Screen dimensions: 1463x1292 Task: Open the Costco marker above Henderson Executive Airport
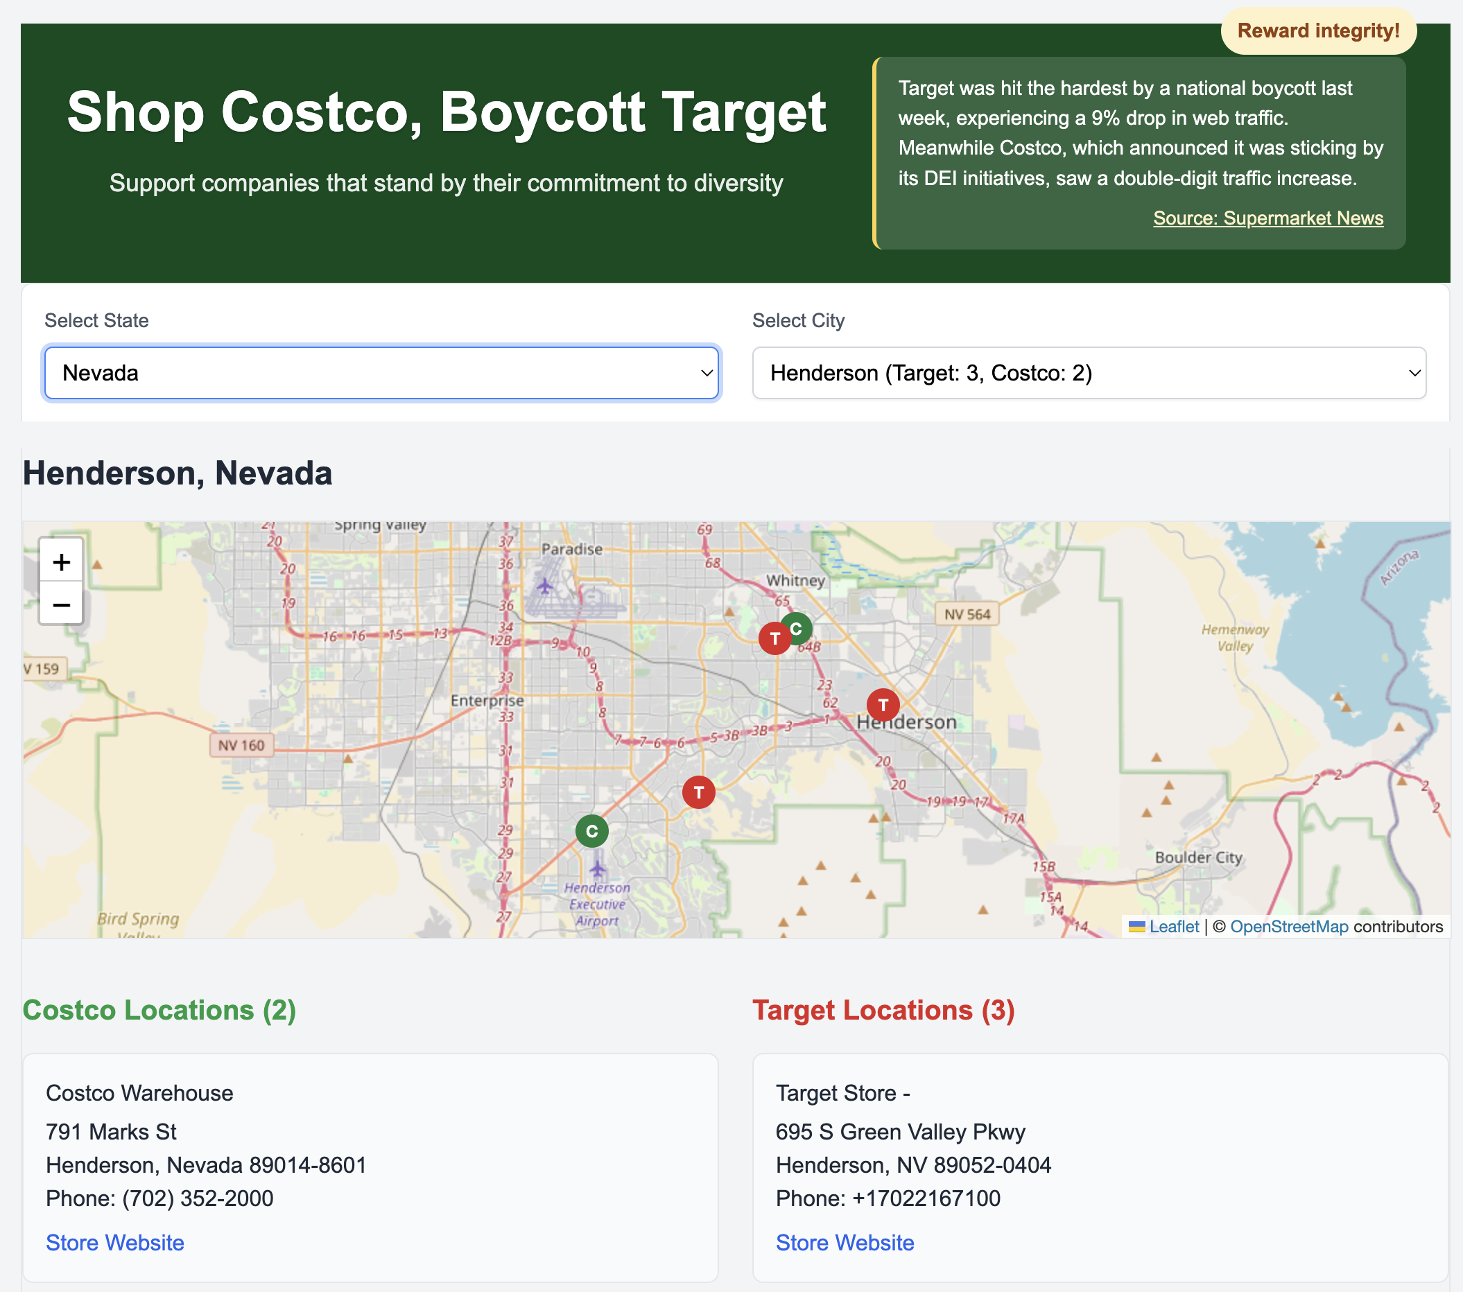pyautogui.click(x=592, y=830)
